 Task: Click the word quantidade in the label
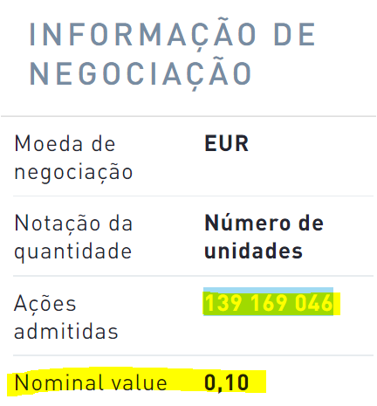(73, 252)
